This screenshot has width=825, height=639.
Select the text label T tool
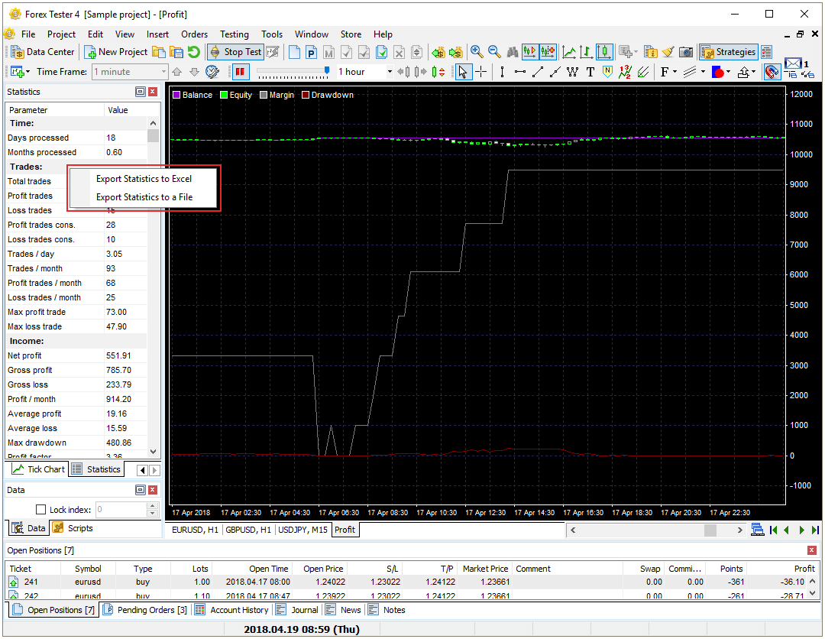click(590, 72)
